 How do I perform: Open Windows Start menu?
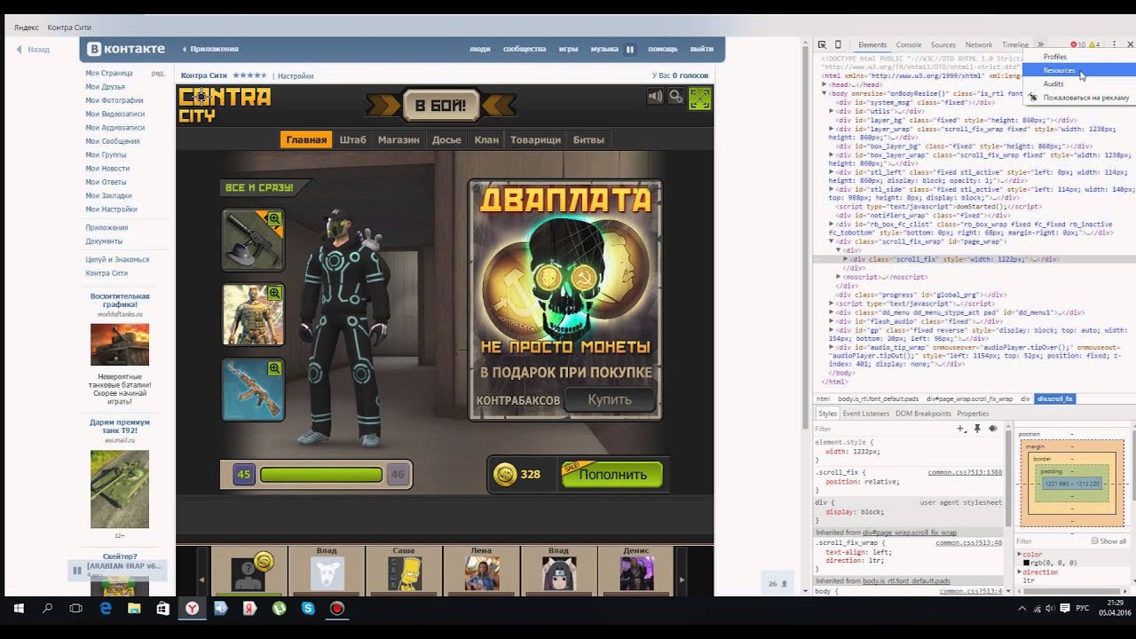[19, 609]
